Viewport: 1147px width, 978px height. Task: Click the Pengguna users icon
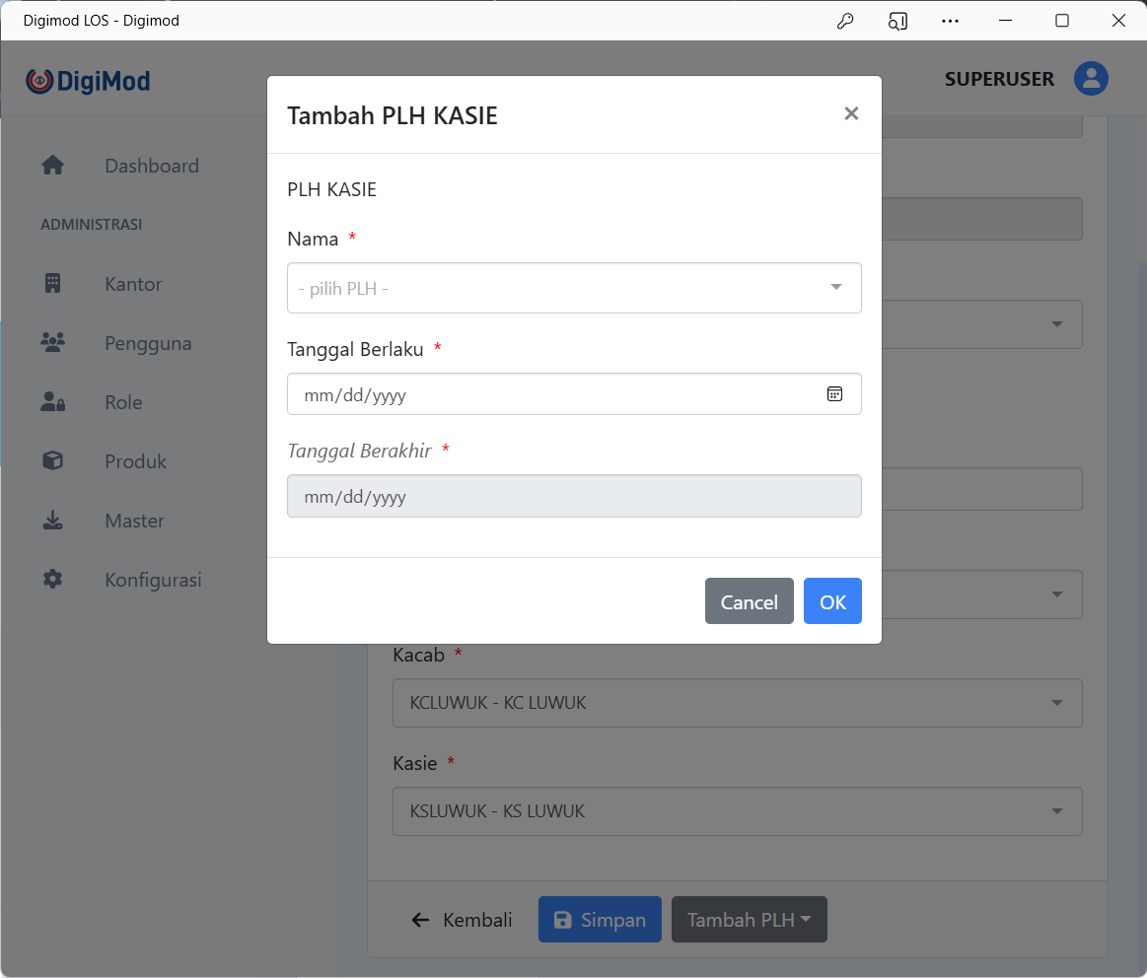click(x=52, y=343)
